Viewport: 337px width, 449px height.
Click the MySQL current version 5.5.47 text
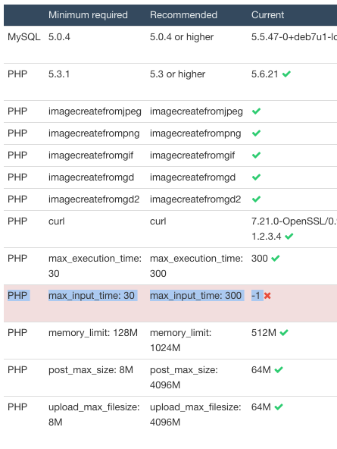[x=294, y=37]
